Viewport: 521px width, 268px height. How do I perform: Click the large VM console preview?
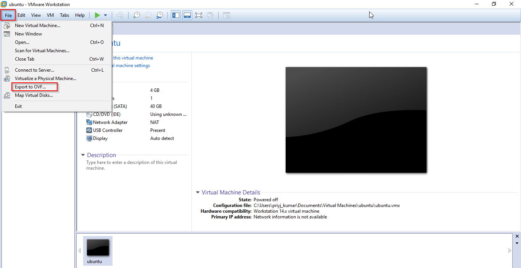[356, 120]
